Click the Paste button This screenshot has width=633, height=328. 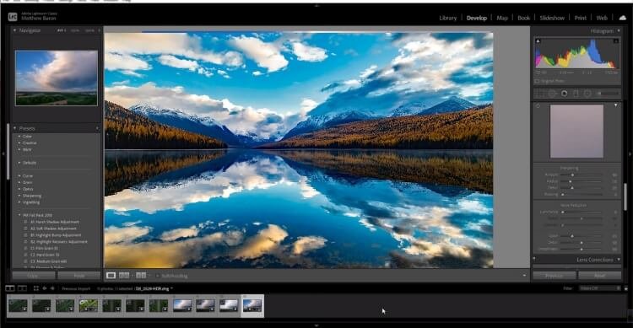tap(78, 276)
